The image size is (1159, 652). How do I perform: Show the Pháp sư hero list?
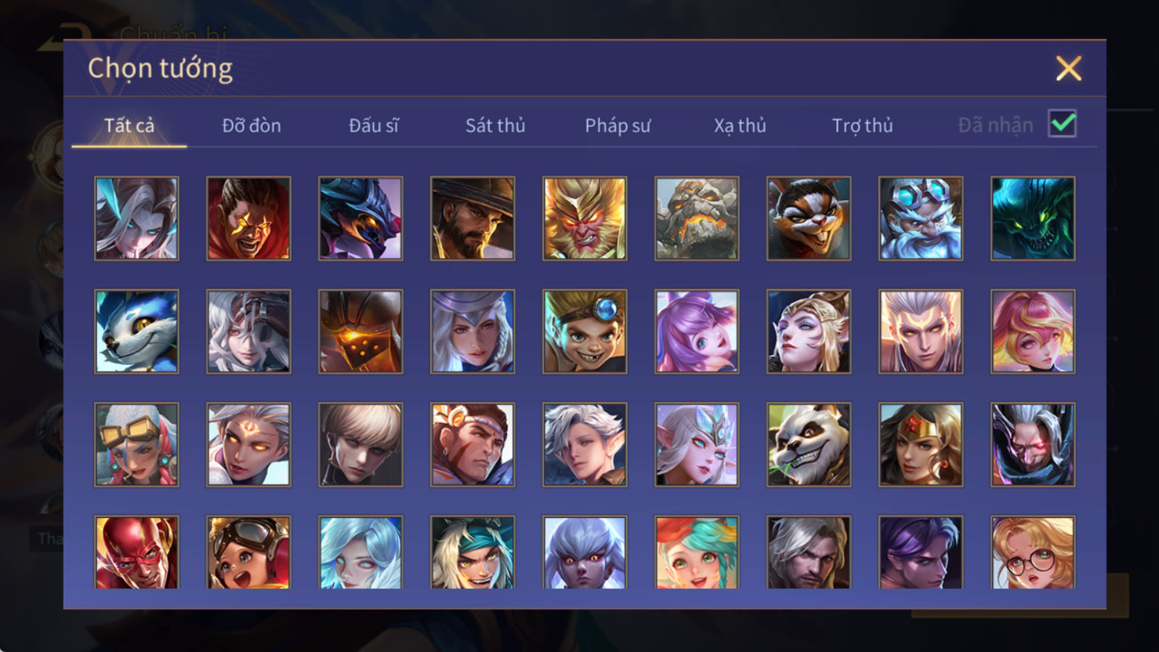pyautogui.click(x=617, y=125)
